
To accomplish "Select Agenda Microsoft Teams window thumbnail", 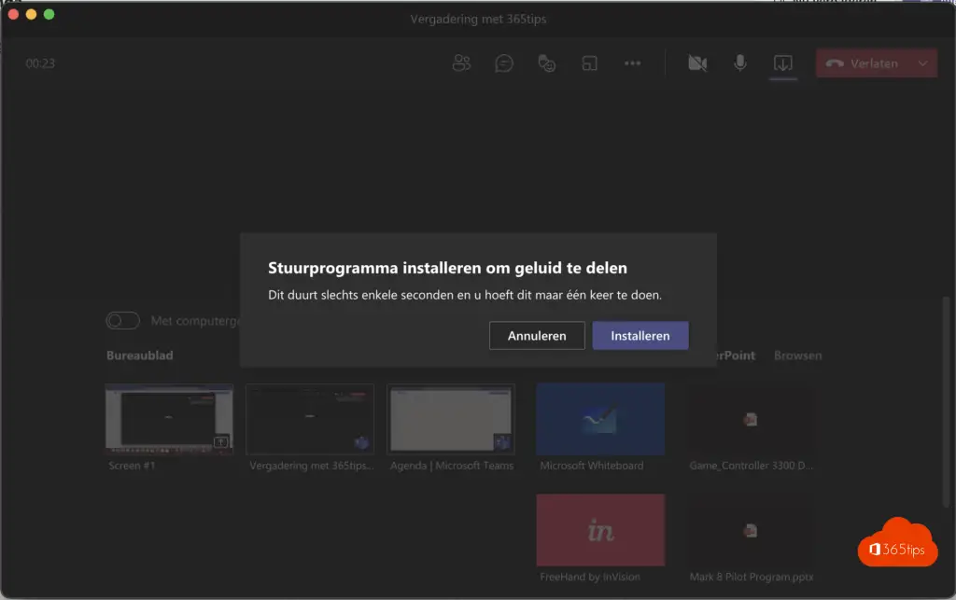I will pyautogui.click(x=451, y=419).
